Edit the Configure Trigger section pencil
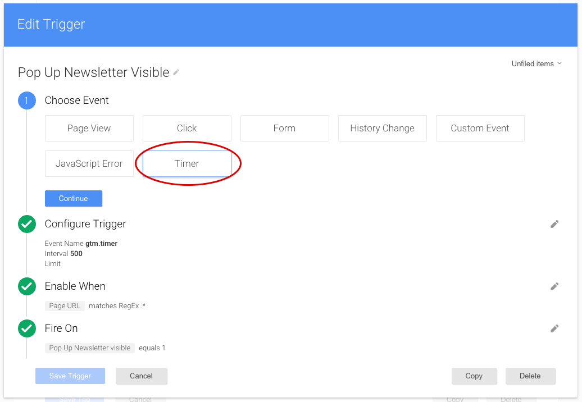 tap(554, 224)
